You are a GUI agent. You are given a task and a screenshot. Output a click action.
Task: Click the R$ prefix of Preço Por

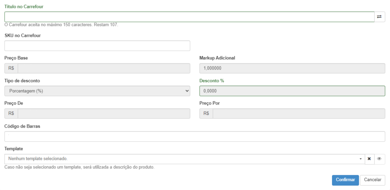coord(206,114)
